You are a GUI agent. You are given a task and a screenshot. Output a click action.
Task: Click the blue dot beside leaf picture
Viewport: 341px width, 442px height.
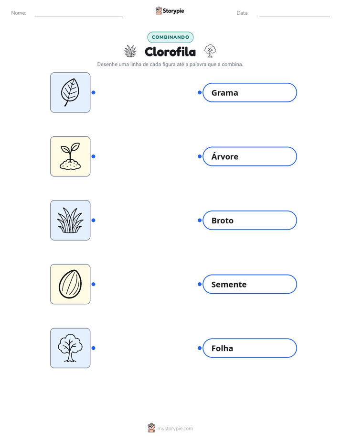point(94,92)
